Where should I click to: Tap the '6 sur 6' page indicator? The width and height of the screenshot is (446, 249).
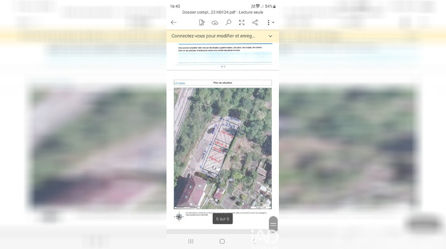coord(222,219)
